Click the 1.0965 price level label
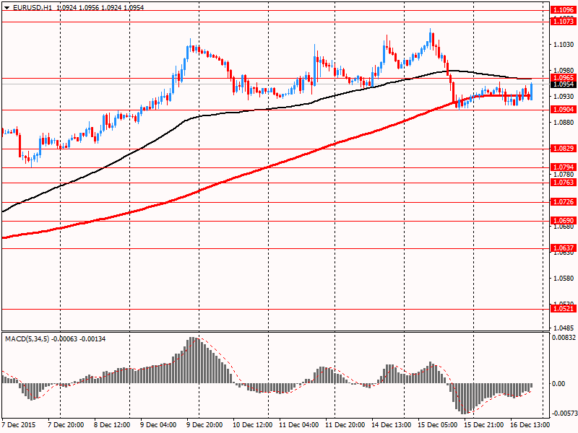Screen dimensions: 578x433 (563, 78)
